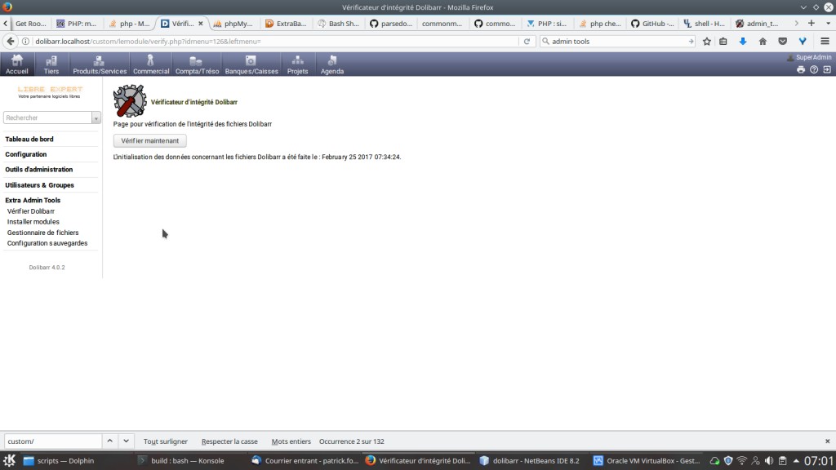Open Gestionnaire de fichiers submenu
This screenshot has width=836, height=470.
(x=42, y=233)
